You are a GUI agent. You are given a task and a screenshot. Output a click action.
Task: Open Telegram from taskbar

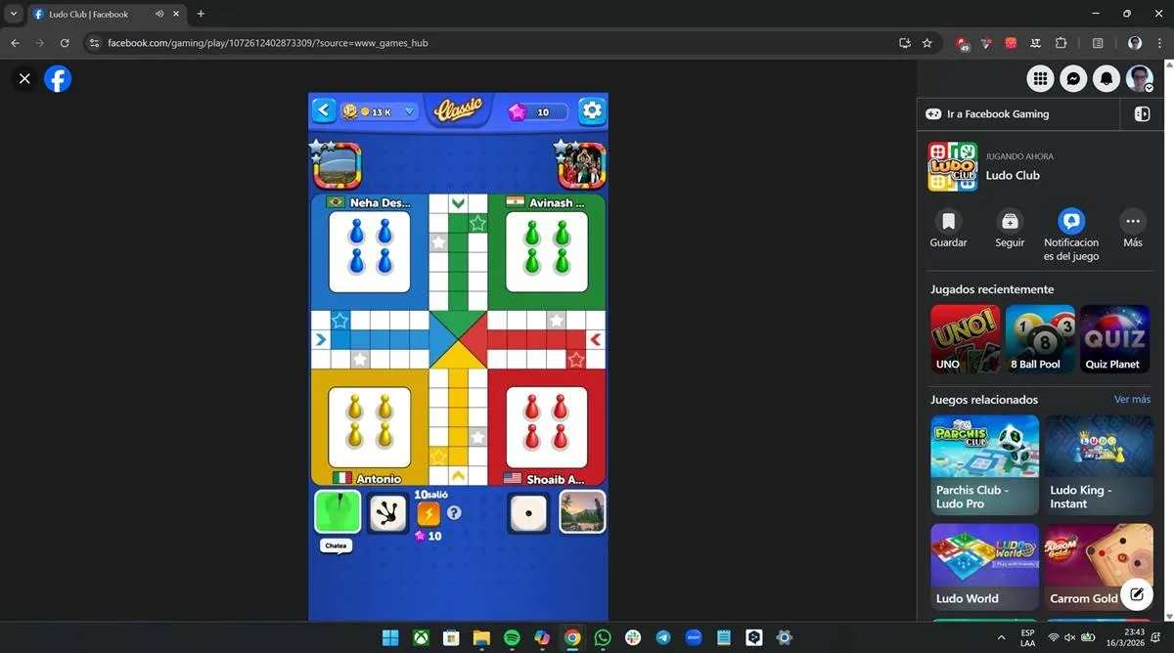tap(663, 637)
